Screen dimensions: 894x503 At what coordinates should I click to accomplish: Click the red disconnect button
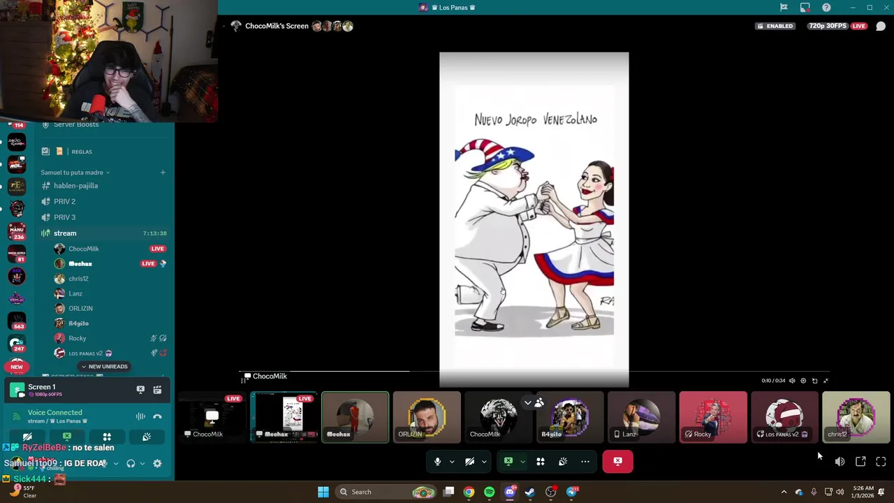pyautogui.click(x=617, y=462)
